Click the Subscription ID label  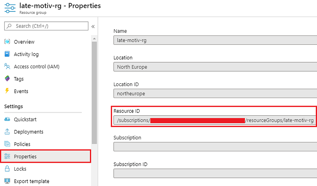point(130,164)
